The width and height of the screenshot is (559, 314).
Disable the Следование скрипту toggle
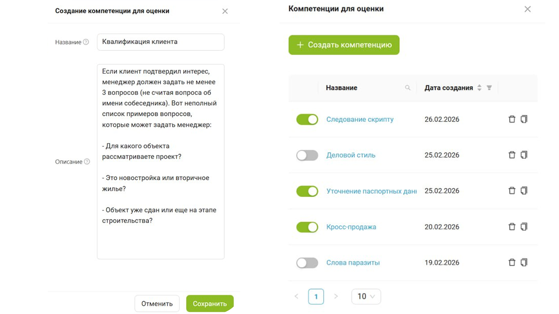click(307, 119)
